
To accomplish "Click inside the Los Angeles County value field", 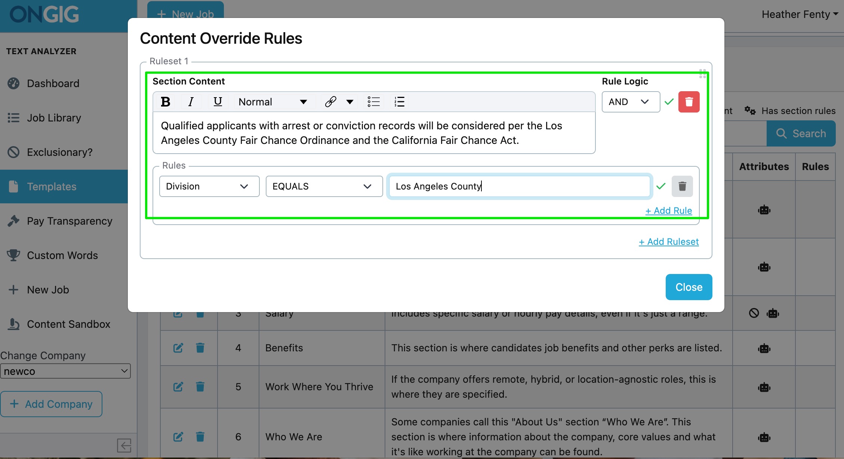I will [519, 186].
